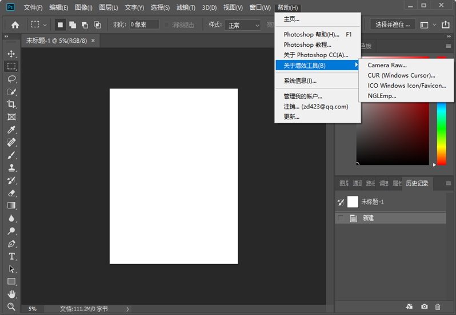This screenshot has height=315, width=456.
Task: Select the Dodge tool
Action: [11, 231]
